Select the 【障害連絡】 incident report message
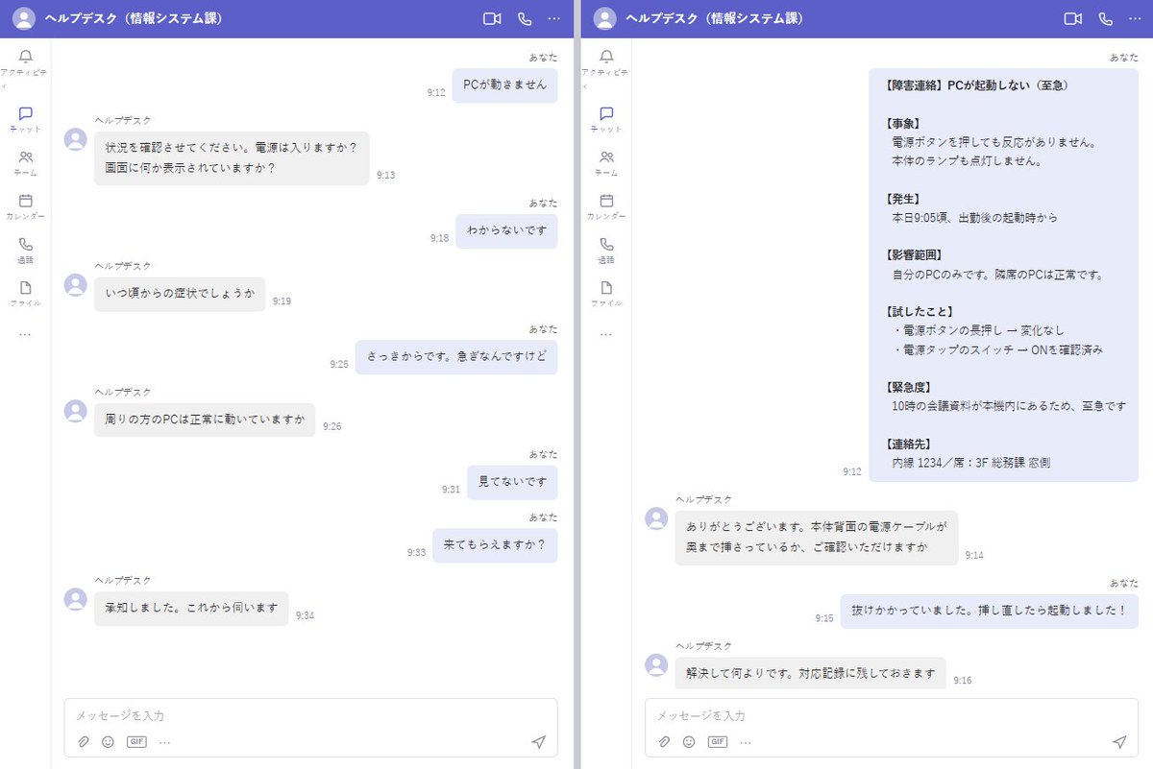 tap(1004, 274)
